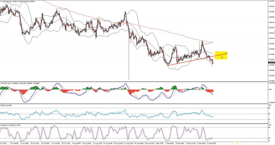Click the current price label 0.62676
Screen dimensions: 275x145
271,62
